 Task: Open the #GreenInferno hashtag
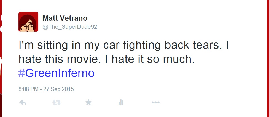pos(56,73)
